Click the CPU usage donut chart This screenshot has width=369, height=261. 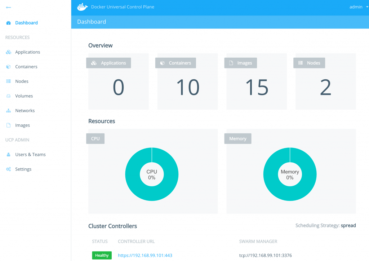pos(152,174)
